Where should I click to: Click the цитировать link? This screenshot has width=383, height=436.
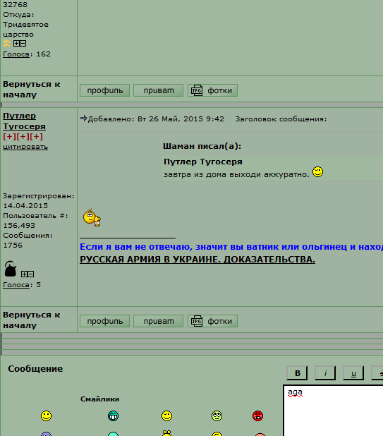pyautogui.click(x=25, y=147)
